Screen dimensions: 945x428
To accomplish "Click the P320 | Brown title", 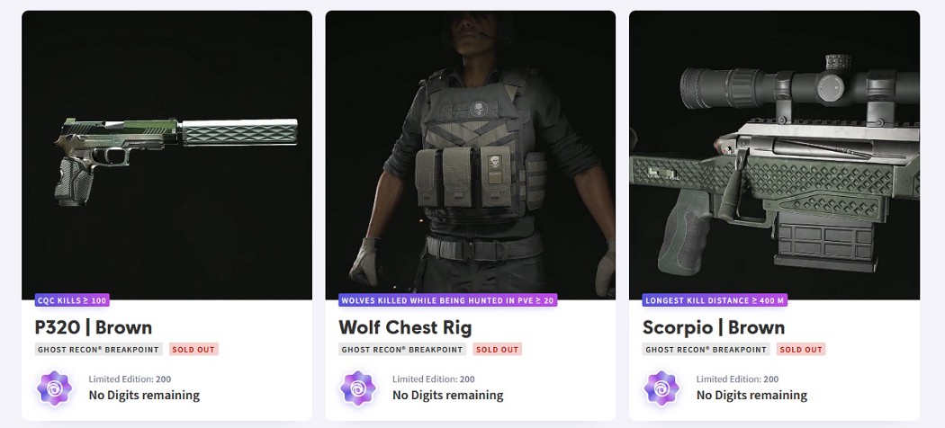I will tap(94, 327).
